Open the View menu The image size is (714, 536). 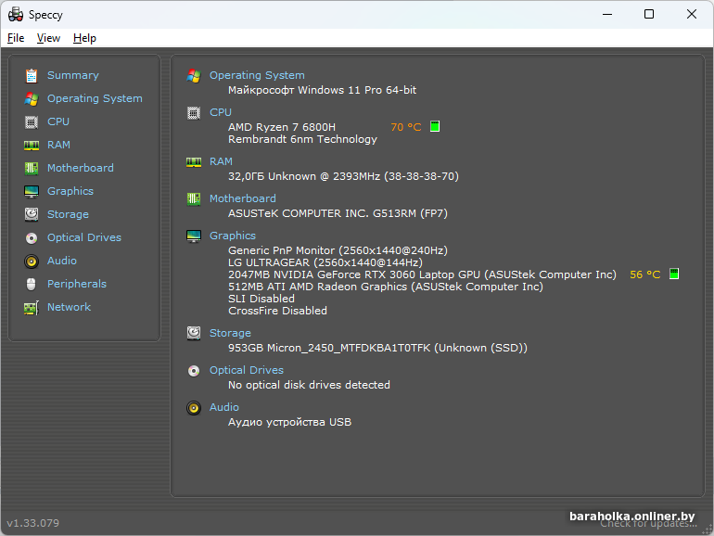[x=48, y=38]
